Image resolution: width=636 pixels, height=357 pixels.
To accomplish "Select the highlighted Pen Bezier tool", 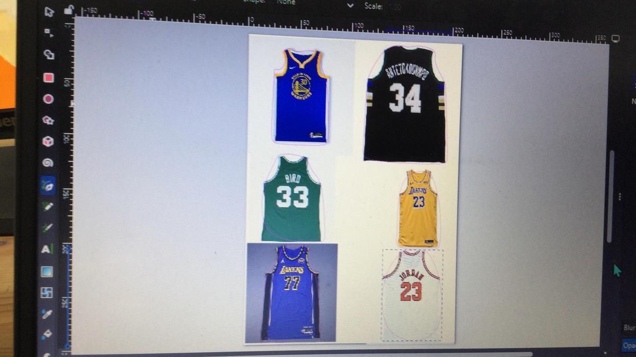I will pos(47,185).
